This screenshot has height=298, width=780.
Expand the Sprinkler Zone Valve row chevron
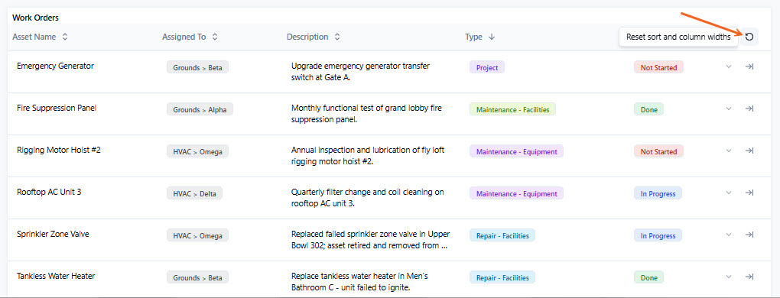tap(728, 235)
